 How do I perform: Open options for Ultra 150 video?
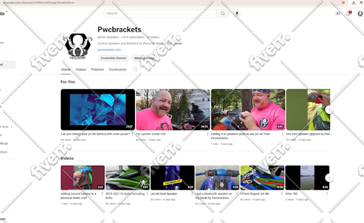pos(327,194)
